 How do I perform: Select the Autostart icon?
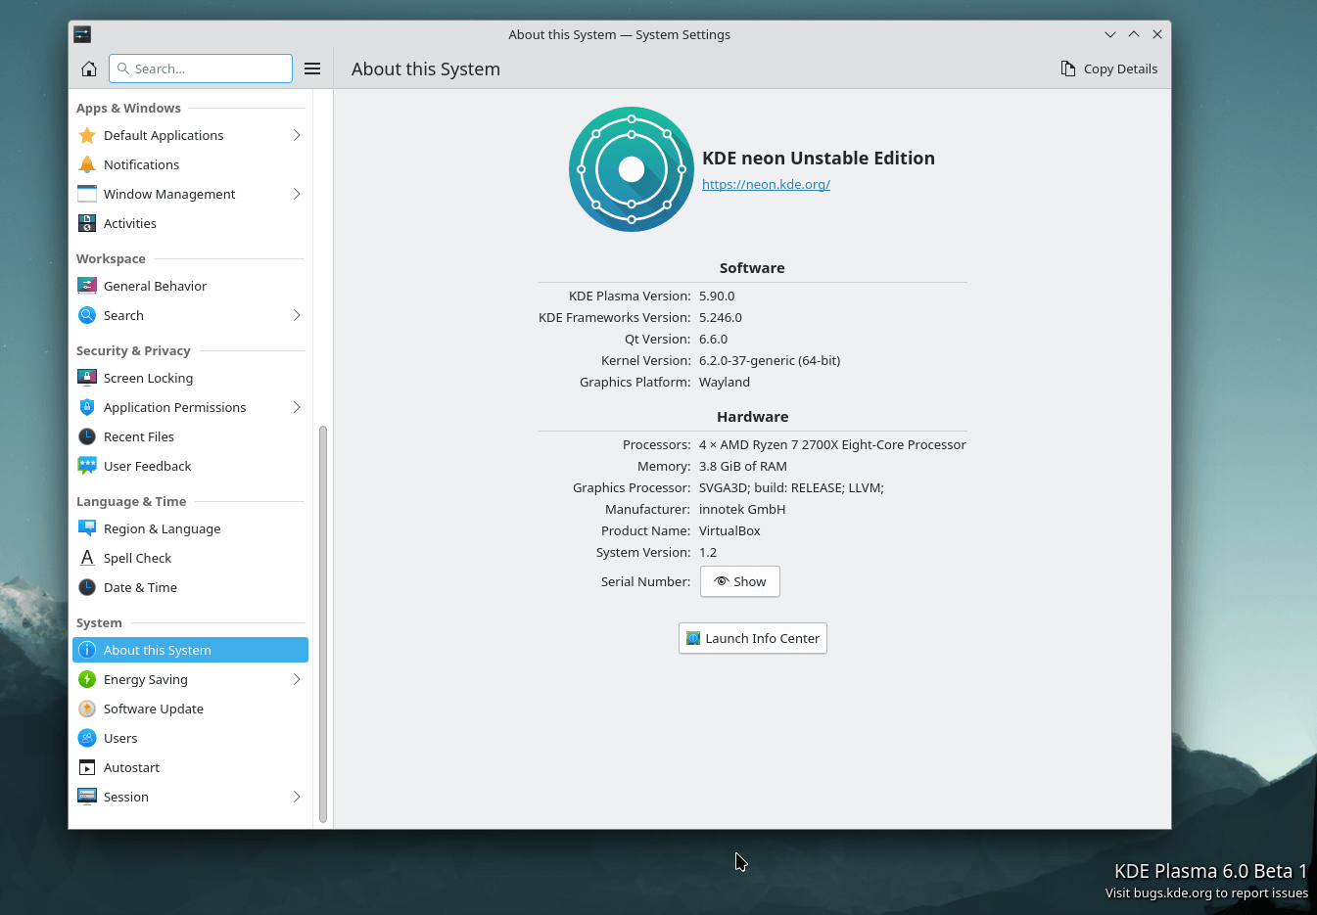pos(87,767)
